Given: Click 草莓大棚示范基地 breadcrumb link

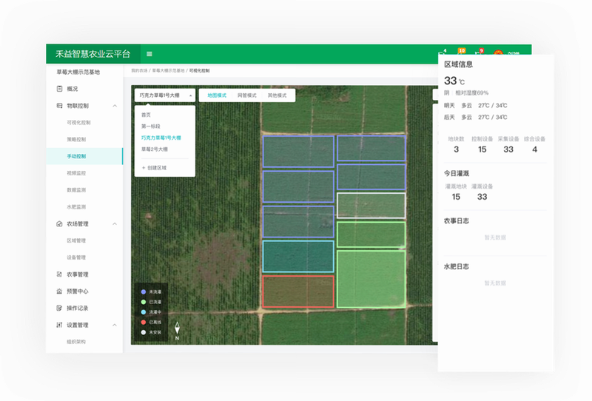Looking at the screenshot, I should 169,70.
